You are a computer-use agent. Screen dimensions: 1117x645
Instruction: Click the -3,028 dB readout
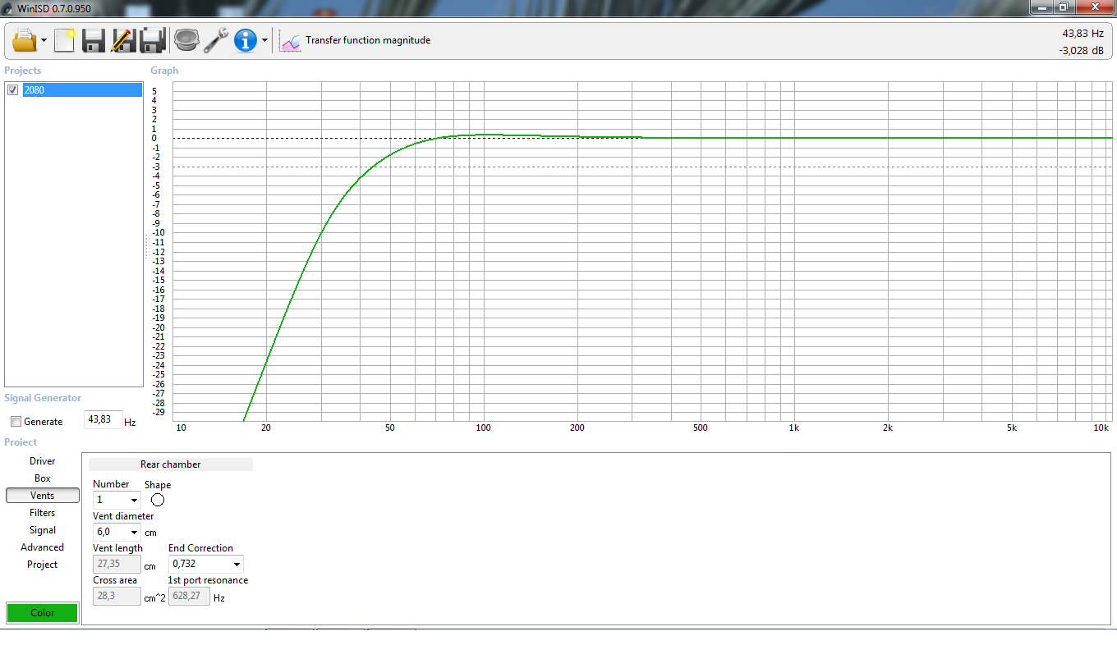pyautogui.click(x=1081, y=51)
